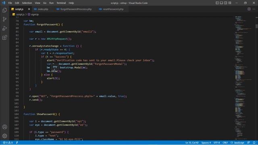Open the Go menu
This screenshot has height=145, width=258.
(x=45, y=3)
